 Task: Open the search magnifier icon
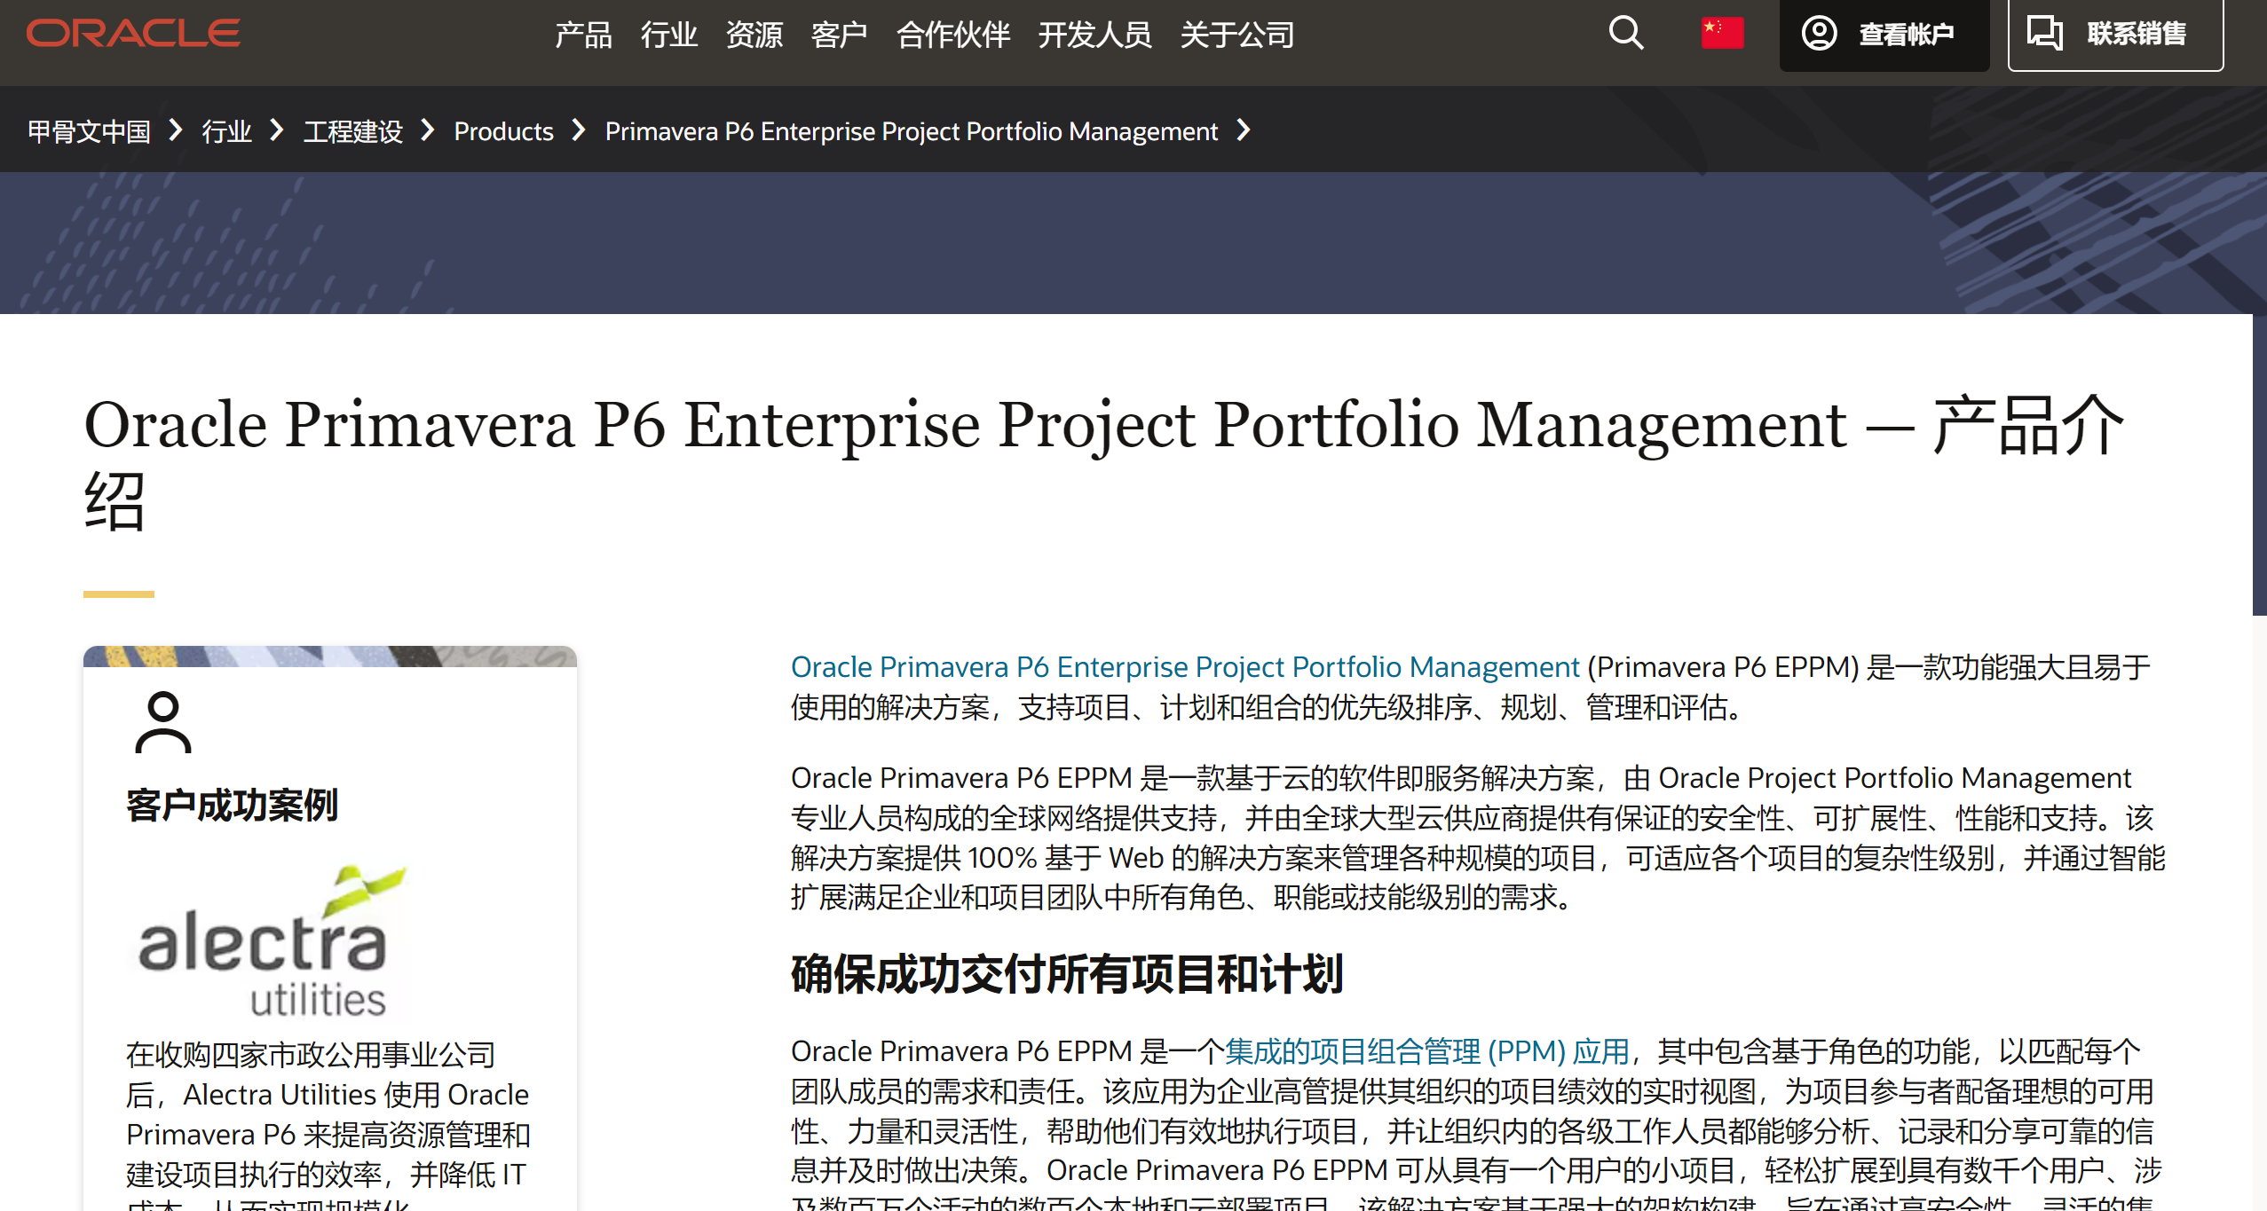1625,34
